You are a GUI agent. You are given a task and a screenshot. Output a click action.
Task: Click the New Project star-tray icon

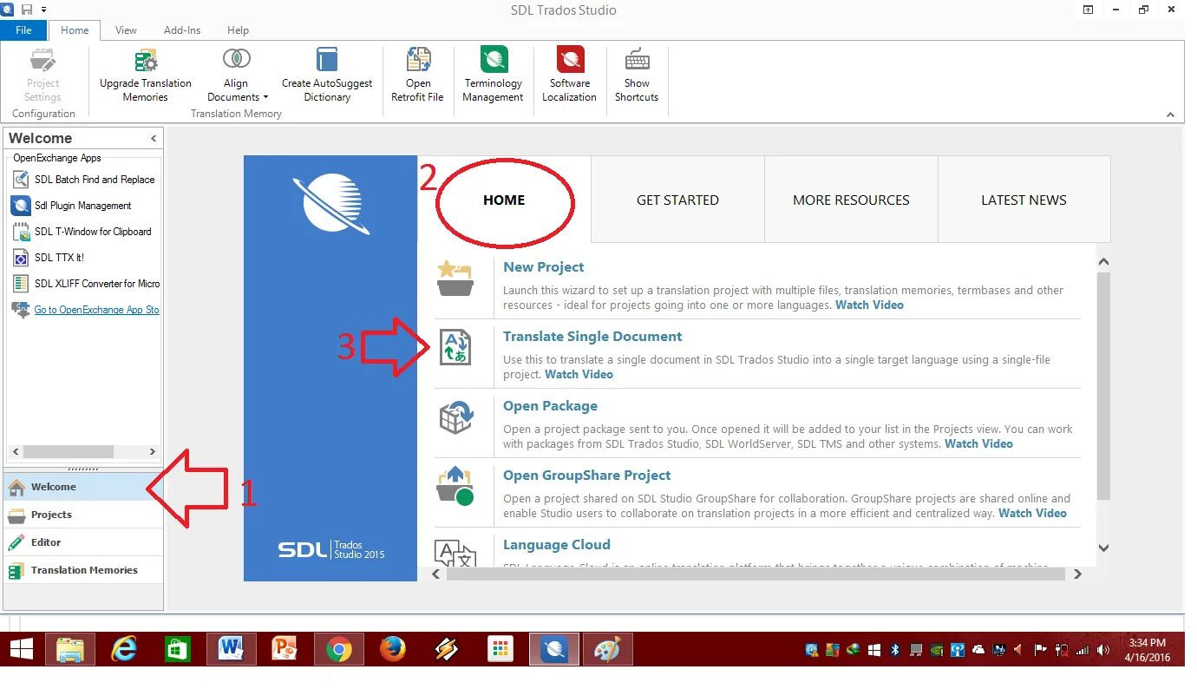click(x=455, y=279)
